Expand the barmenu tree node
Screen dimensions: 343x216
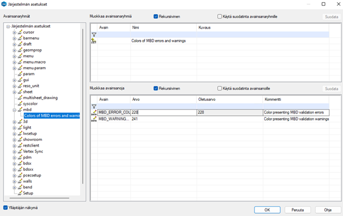14,38
